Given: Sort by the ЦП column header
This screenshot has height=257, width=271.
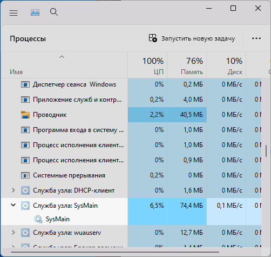Looking at the screenshot, I should (x=147, y=65).
